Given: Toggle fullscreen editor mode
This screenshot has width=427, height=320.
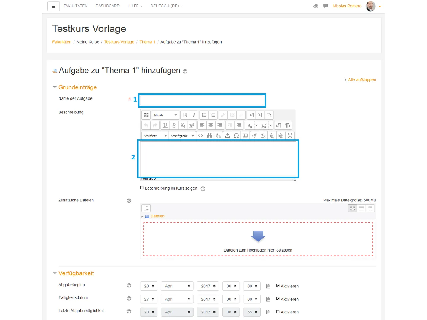Looking at the screenshot, I should point(290,136).
